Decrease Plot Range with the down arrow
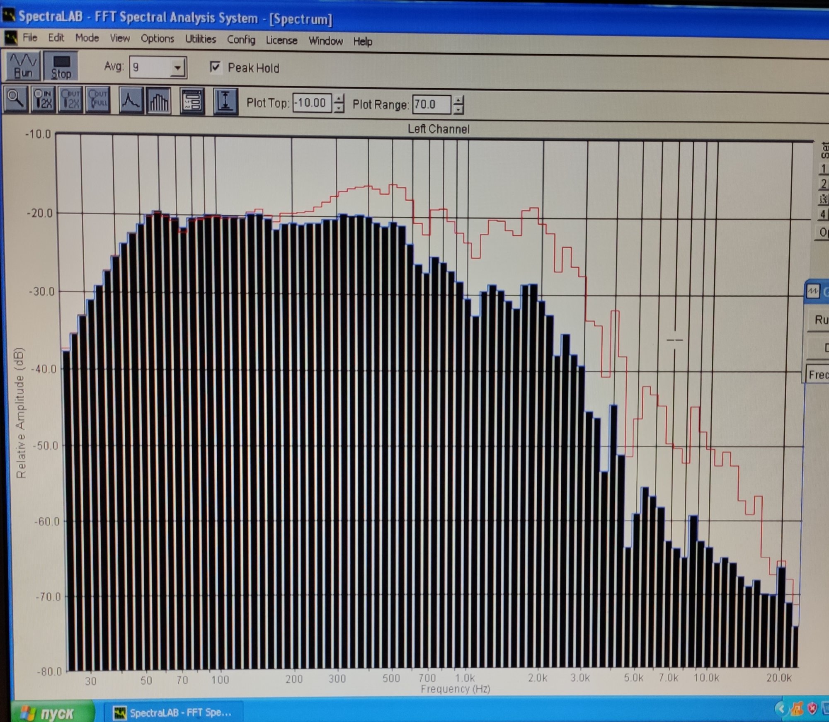Screen dimensions: 829x722 pyautogui.click(x=458, y=109)
